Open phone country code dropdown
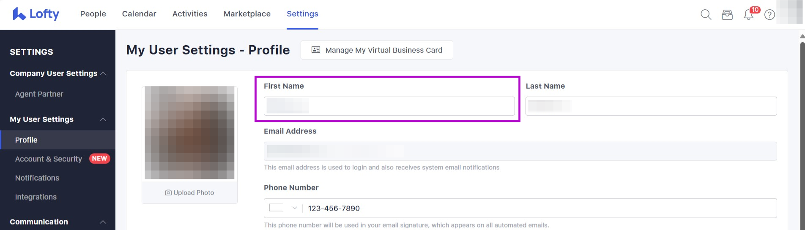This screenshot has height=230, width=805. point(284,208)
